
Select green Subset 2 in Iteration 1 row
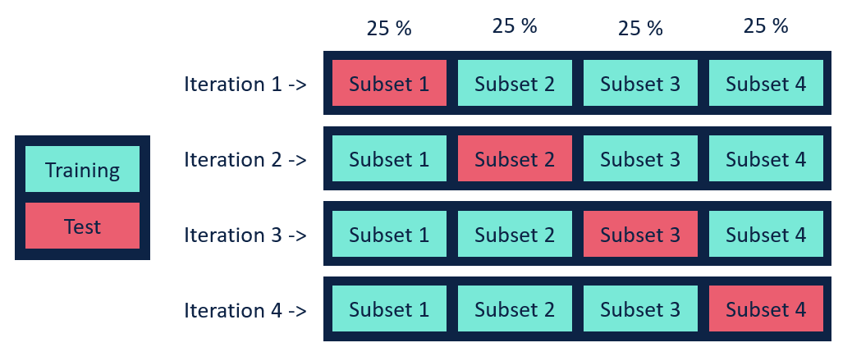point(515,83)
